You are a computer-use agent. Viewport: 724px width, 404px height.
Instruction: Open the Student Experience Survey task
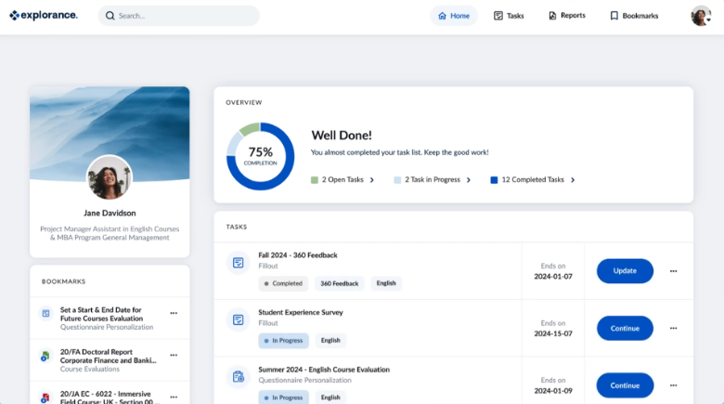click(x=301, y=312)
